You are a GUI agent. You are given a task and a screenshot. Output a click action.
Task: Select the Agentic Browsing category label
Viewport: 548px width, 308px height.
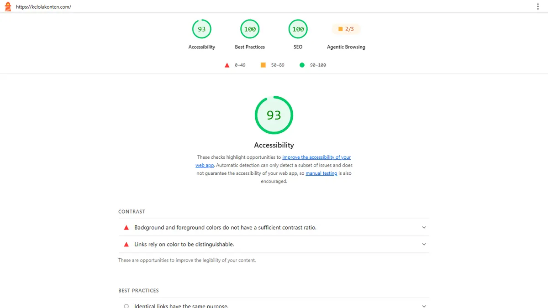pos(346,47)
